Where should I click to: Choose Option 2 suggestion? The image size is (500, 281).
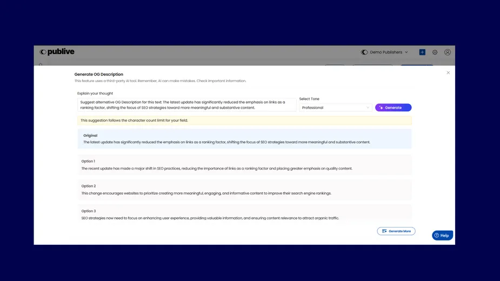click(x=244, y=190)
